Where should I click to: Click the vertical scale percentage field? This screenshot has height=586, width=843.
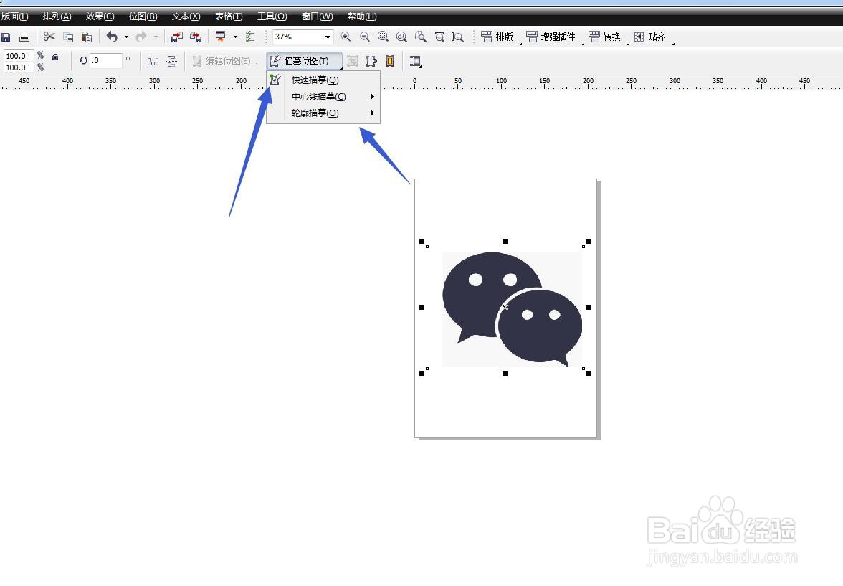tap(19, 67)
